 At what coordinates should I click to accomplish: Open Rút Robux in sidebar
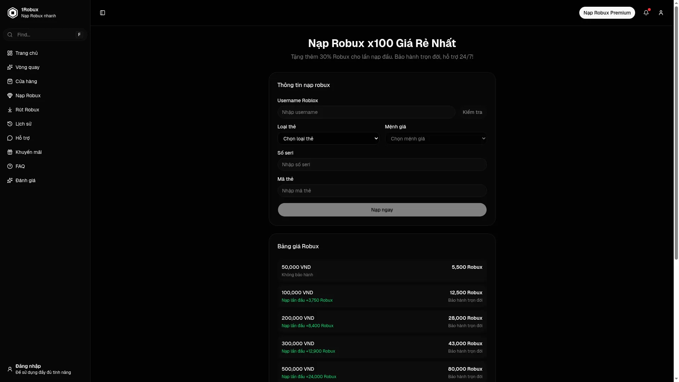click(45, 110)
